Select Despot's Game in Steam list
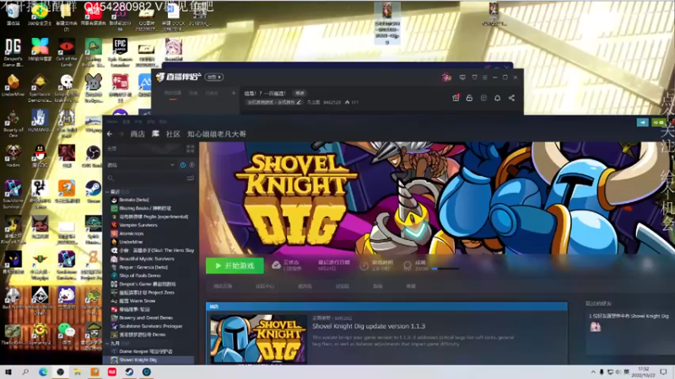The image size is (675, 379). (147, 284)
